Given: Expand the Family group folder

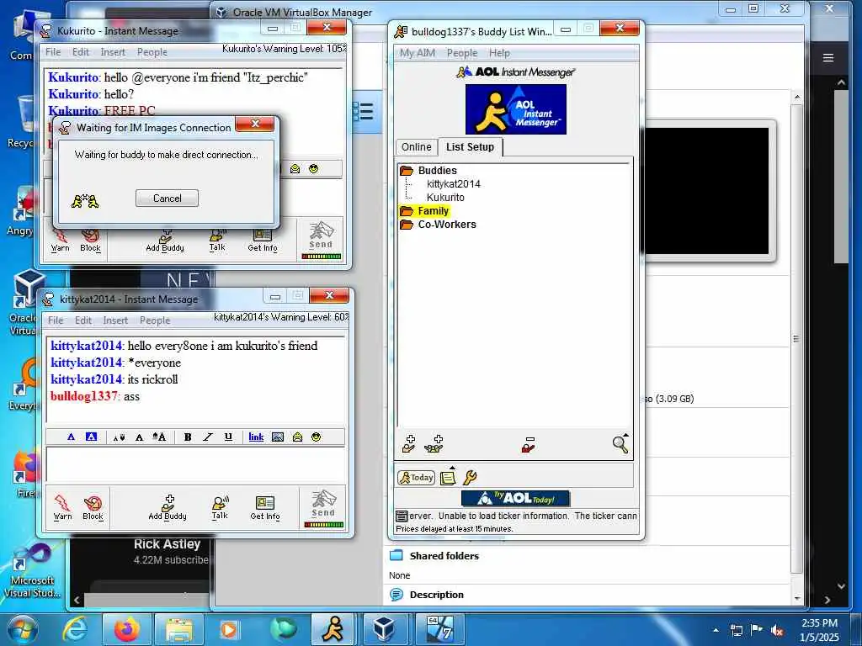Looking at the screenshot, I should (x=407, y=211).
